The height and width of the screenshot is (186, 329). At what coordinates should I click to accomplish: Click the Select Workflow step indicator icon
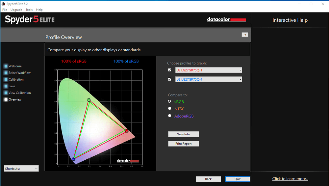click(6, 73)
